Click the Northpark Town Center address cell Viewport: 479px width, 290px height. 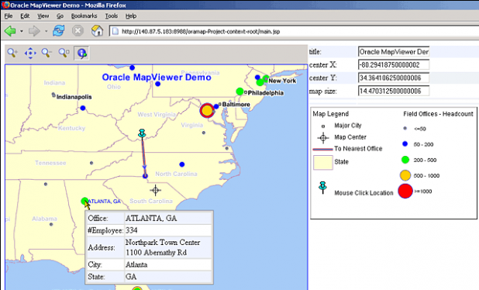[x=168, y=247]
